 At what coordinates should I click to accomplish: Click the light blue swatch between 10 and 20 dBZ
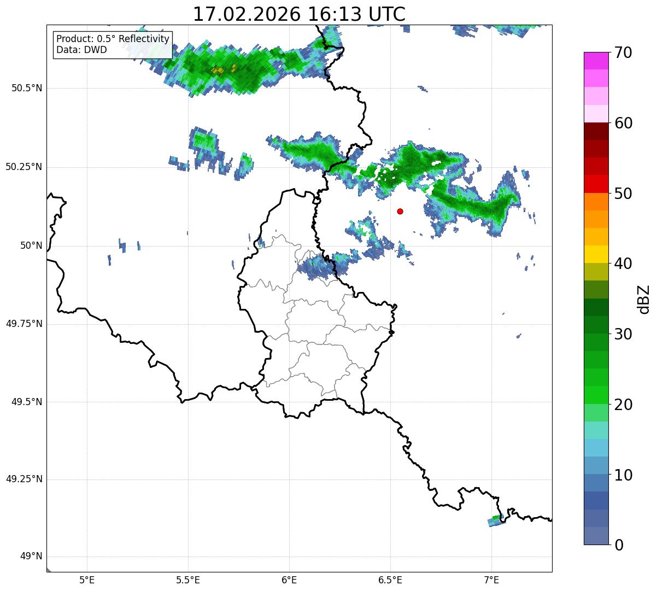coord(596,448)
